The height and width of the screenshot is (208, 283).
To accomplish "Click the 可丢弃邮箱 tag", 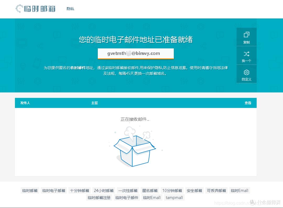I will coord(216,190).
